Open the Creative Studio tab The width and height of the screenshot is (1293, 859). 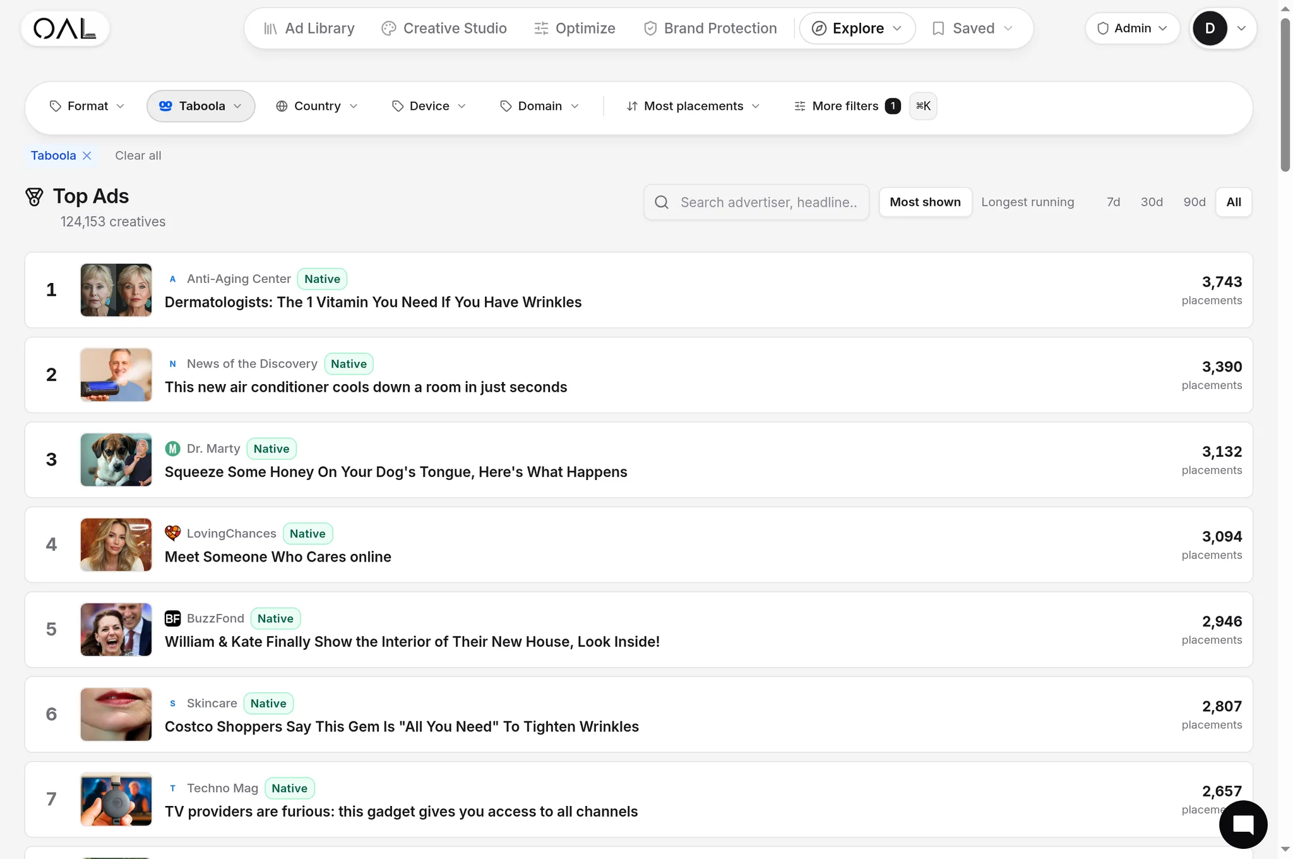coord(444,28)
